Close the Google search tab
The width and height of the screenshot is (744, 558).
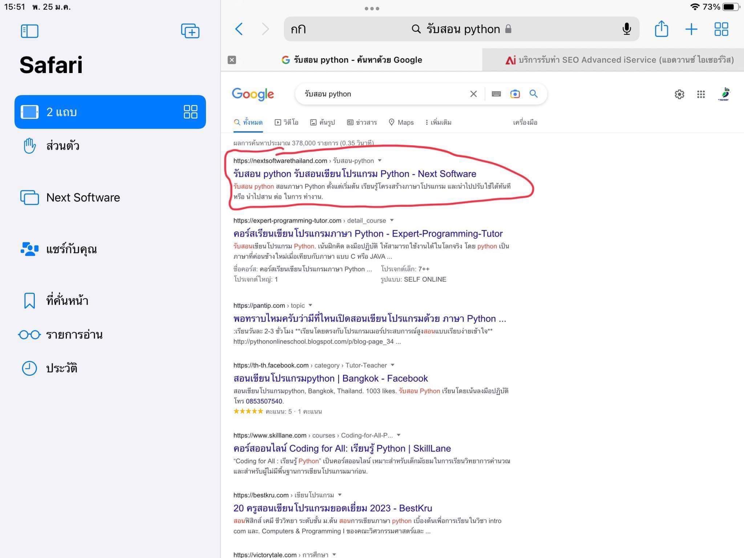[232, 60]
